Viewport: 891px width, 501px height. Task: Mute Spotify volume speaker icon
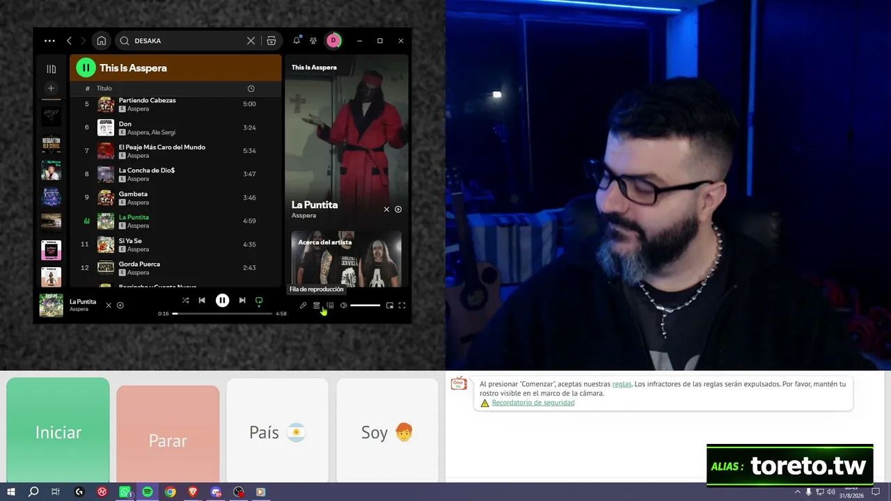pos(343,305)
